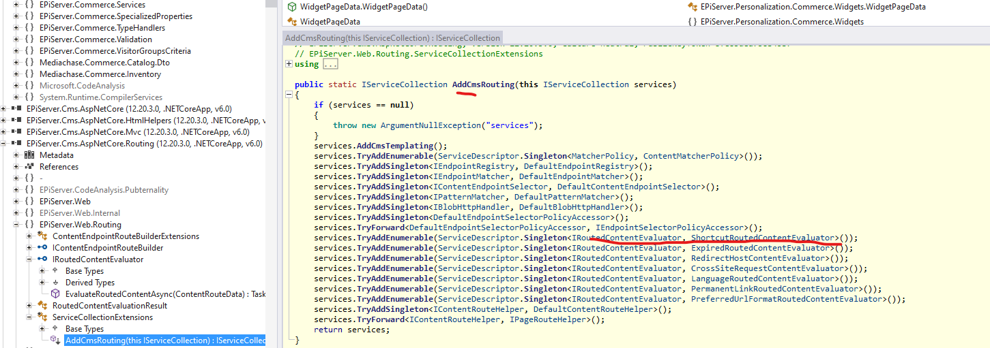Image resolution: width=990 pixels, height=348 pixels.
Task: Follow the ShortcutRoutedContentEvaluator type link
Action: coord(762,238)
